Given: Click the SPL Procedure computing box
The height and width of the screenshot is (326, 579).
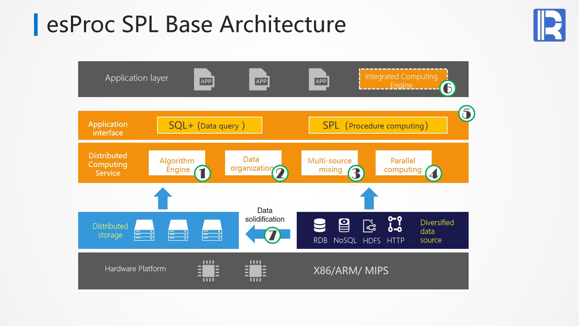Looking at the screenshot, I should coord(378,125).
